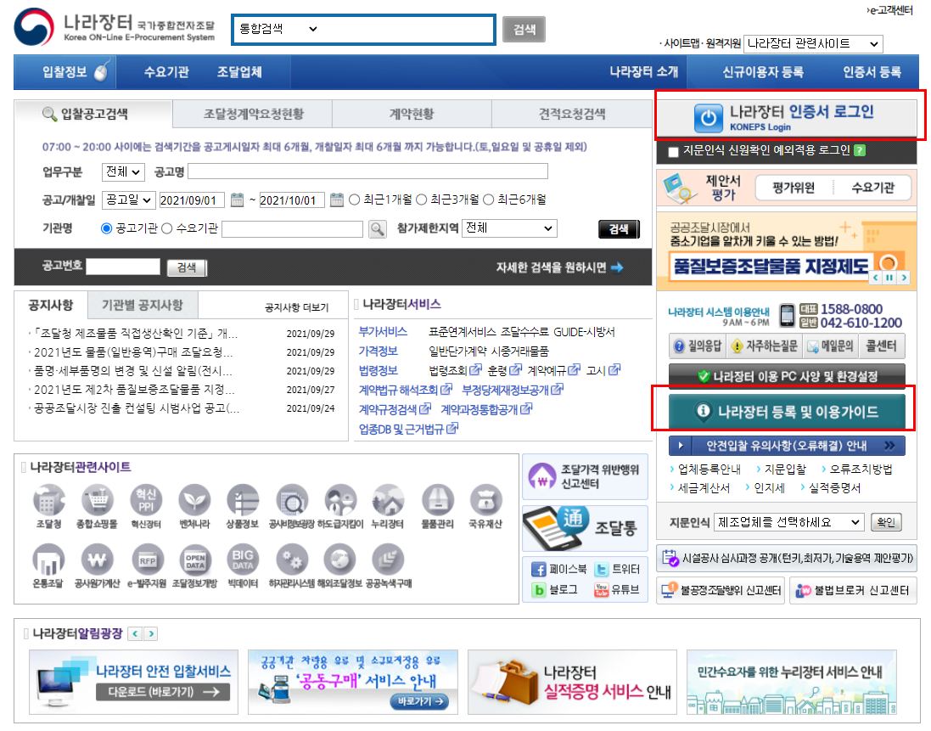Screen dimensions: 931x731
Task: Open the 제조업체를 선택하세요 dropdown
Action: pyautogui.click(x=788, y=522)
